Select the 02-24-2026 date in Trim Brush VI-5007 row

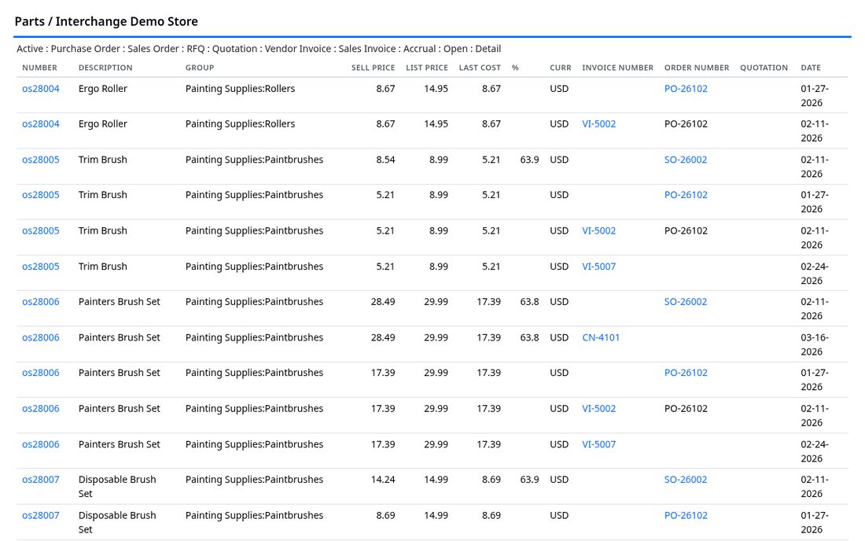point(815,274)
